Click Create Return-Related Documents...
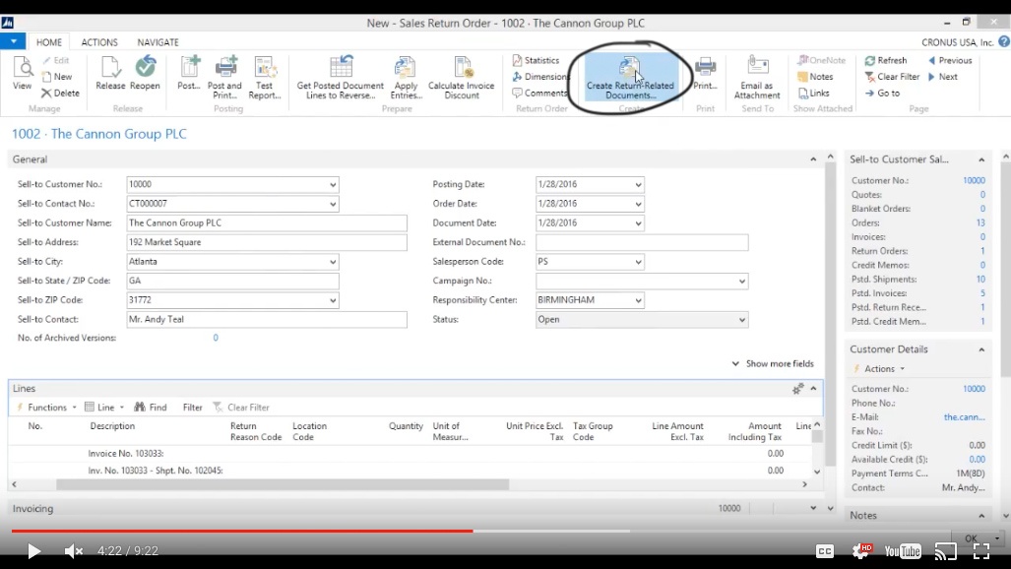Image resolution: width=1011 pixels, height=569 pixels. point(630,78)
